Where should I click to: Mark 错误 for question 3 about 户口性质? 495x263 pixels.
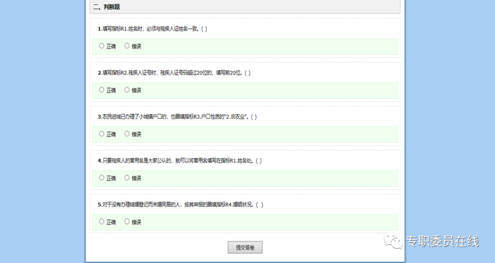127,134
